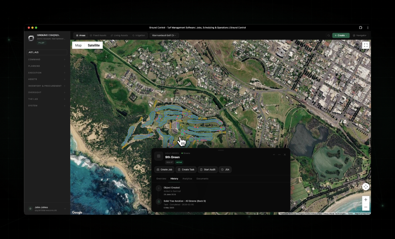Zoom in on the map
Screen dimensions: 395x239
pyautogui.click(x=366, y=199)
